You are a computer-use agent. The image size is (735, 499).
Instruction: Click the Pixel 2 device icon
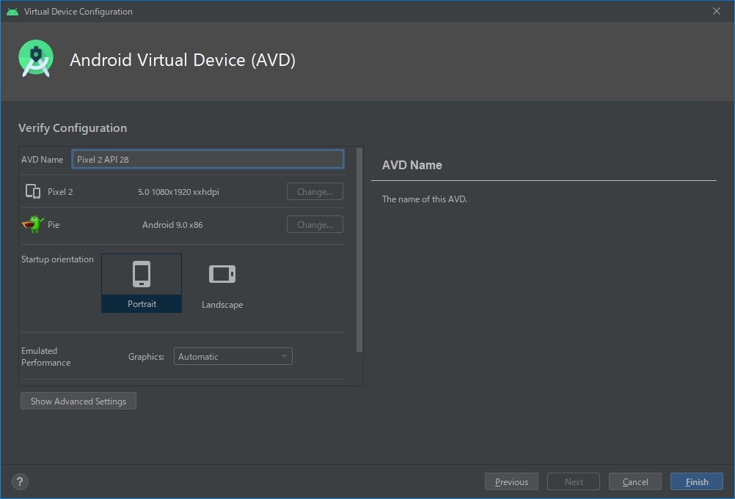[x=33, y=191]
